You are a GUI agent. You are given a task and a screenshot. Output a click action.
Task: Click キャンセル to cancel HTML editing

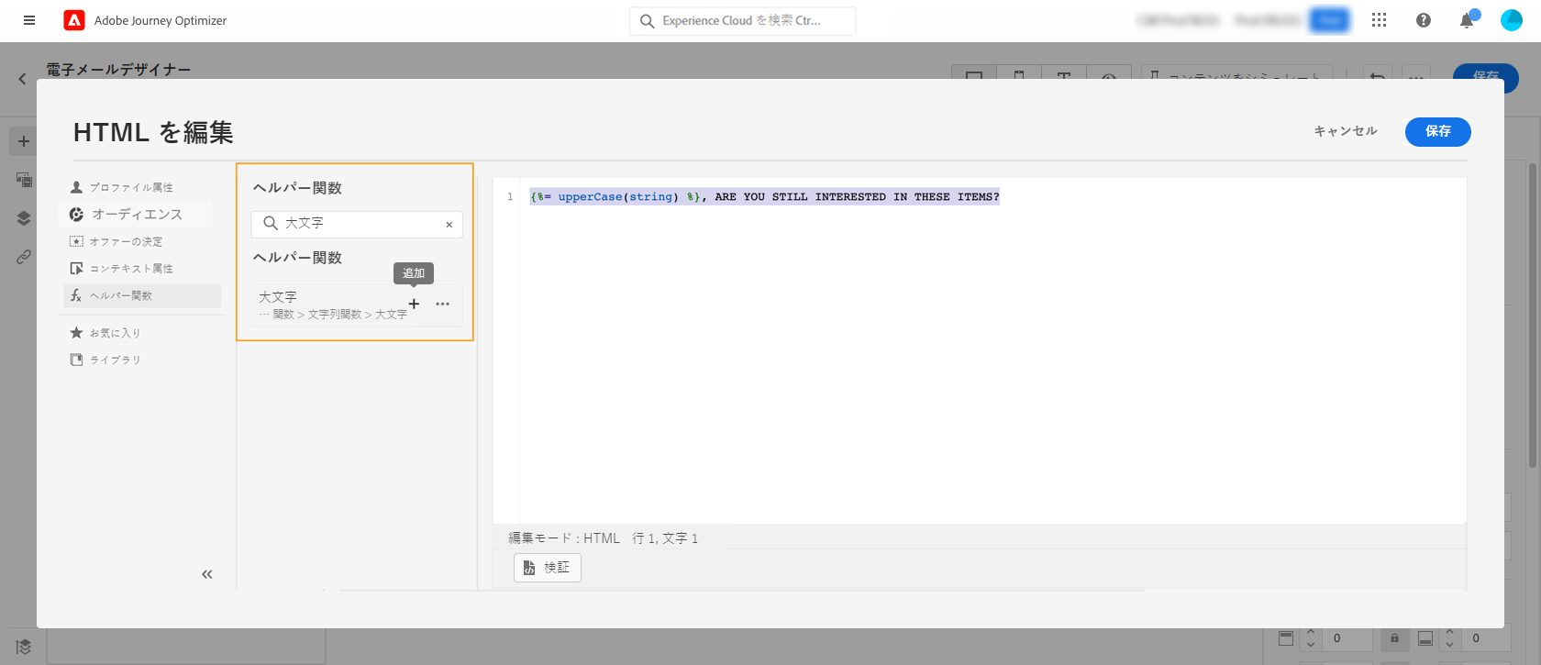1346,131
